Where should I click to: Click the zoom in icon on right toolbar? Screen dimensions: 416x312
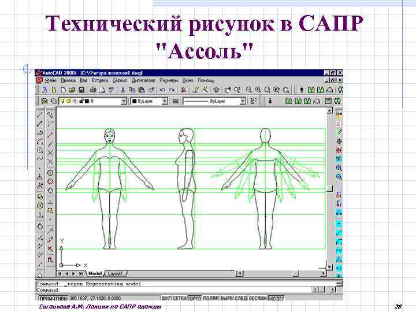(339, 168)
